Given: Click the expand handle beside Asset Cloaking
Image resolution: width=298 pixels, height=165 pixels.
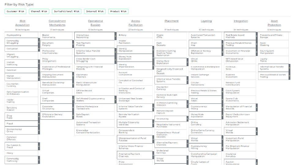Looking at the screenshot, I should click(x=289, y=44).
